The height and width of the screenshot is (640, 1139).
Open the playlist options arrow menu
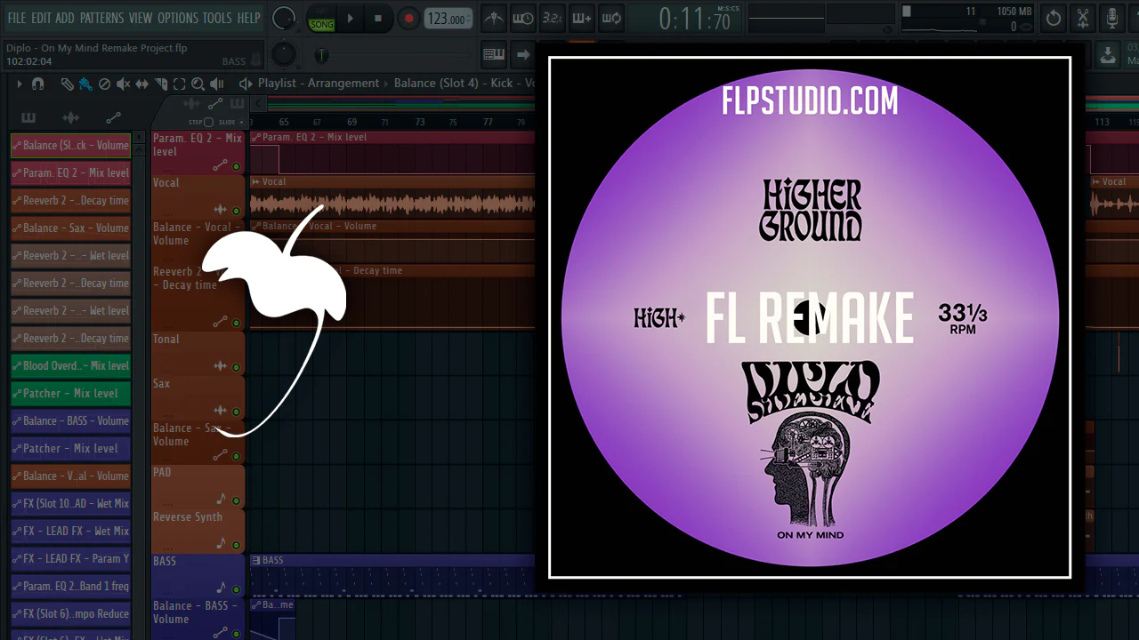[19, 84]
